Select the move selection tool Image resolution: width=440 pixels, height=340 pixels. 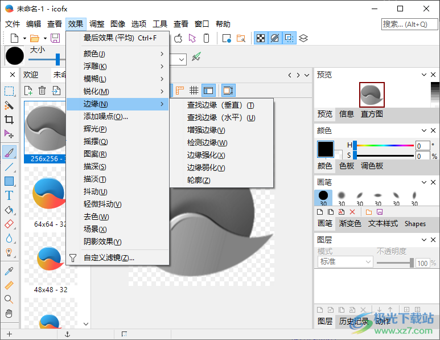(9, 134)
